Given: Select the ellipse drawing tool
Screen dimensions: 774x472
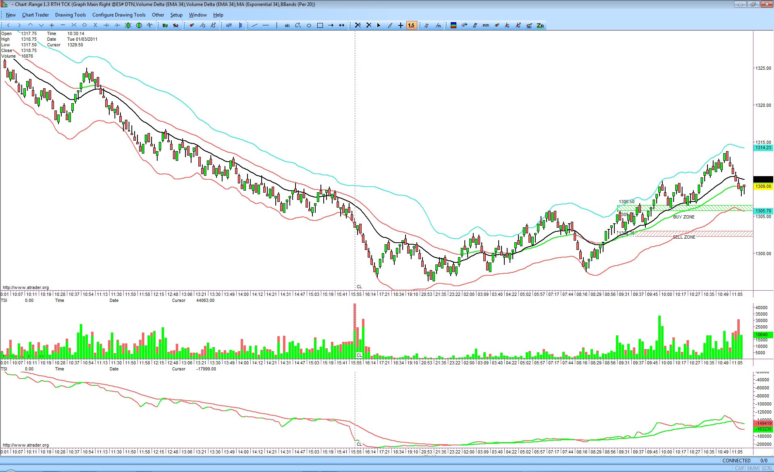Looking at the screenshot, I should coord(309,25).
